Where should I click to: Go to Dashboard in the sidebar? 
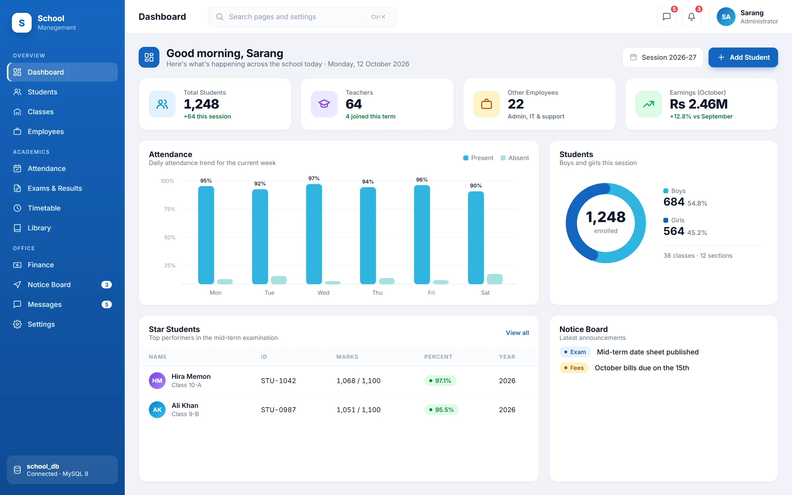pos(62,72)
